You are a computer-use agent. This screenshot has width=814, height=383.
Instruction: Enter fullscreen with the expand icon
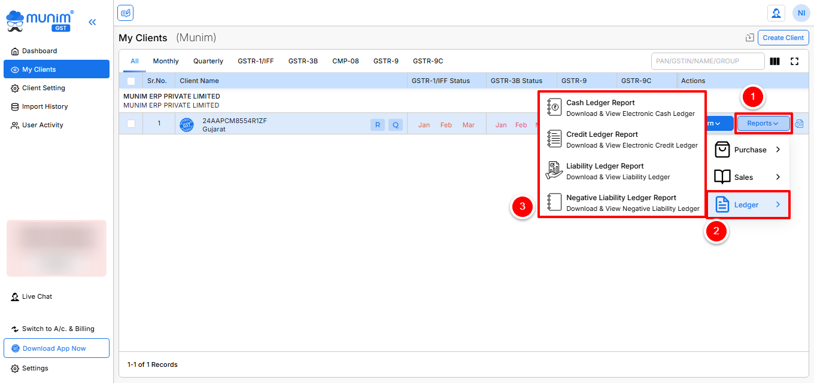(795, 61)
